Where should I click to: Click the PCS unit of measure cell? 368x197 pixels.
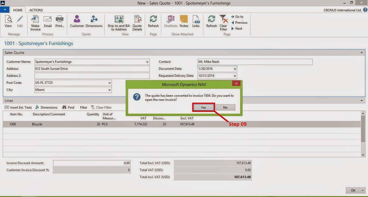click(105, 124)
